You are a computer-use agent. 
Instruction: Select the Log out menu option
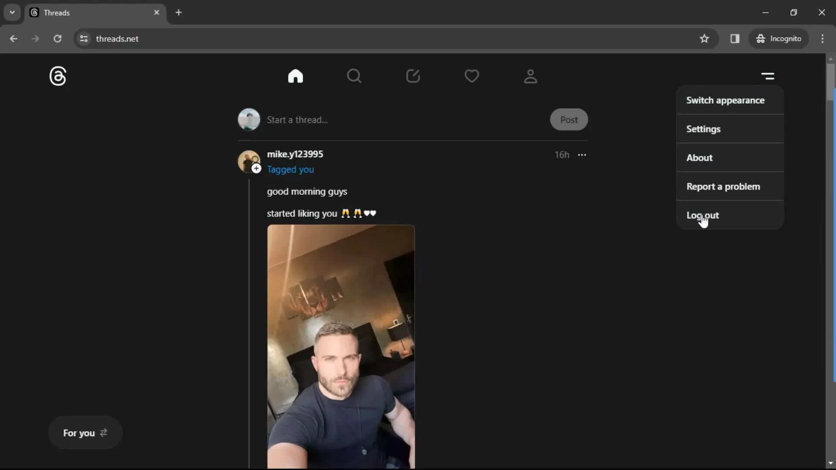coord(703,215)
